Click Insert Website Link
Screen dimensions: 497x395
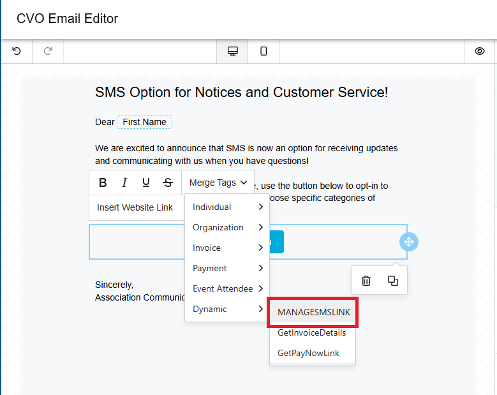[135, 207]
